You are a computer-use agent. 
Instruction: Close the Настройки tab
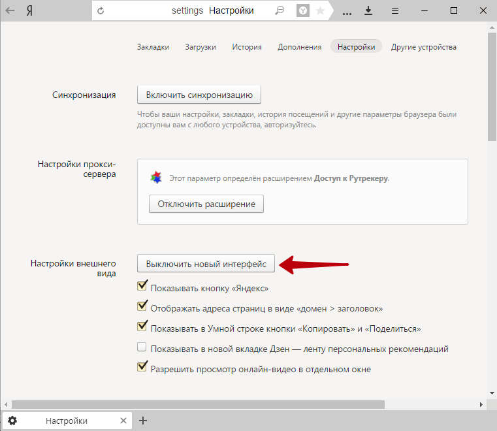pyautogui.click(x=123, y=421)
